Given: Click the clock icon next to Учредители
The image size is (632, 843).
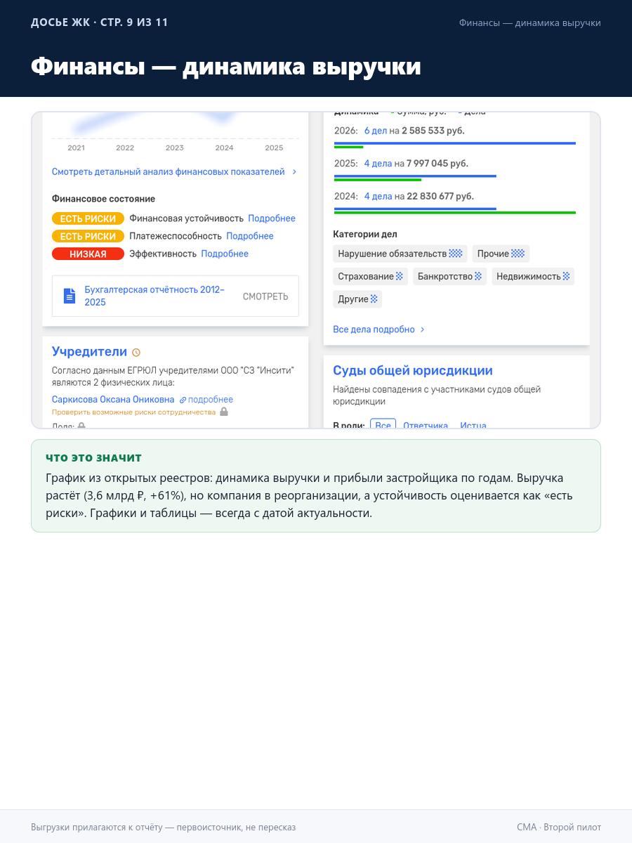Looking at the screenshot, I should tap(136, 353).
